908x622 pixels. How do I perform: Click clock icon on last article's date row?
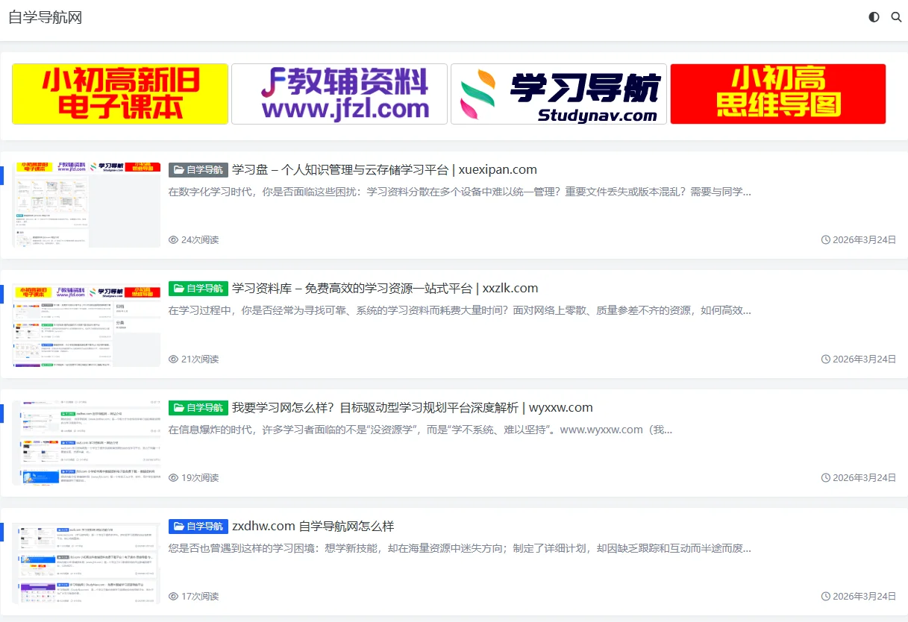(x=825, y=596)
